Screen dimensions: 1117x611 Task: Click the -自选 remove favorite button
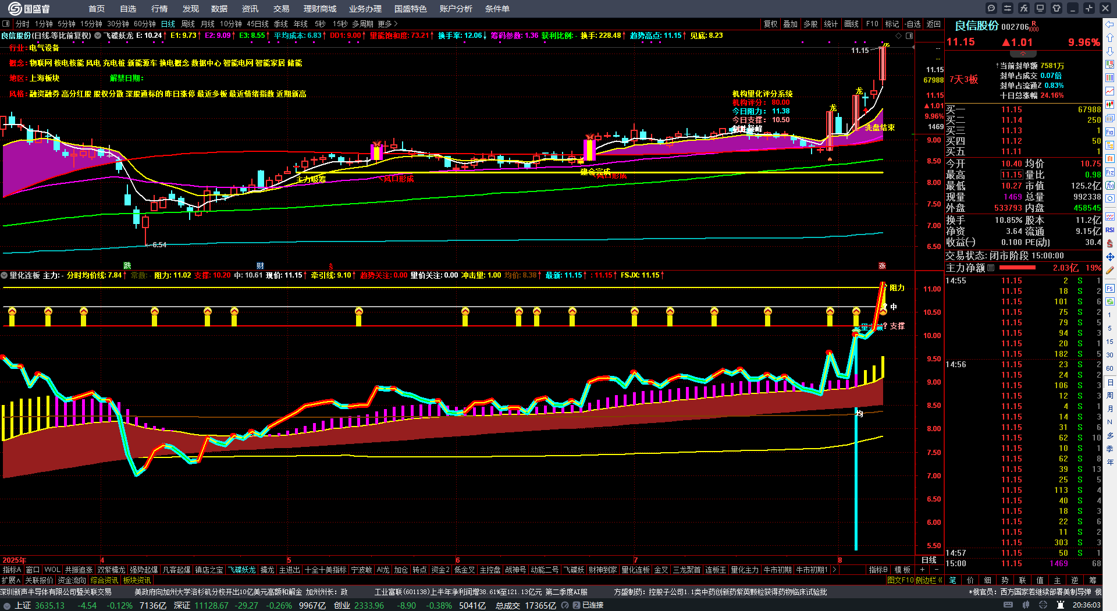pos(912,24)
